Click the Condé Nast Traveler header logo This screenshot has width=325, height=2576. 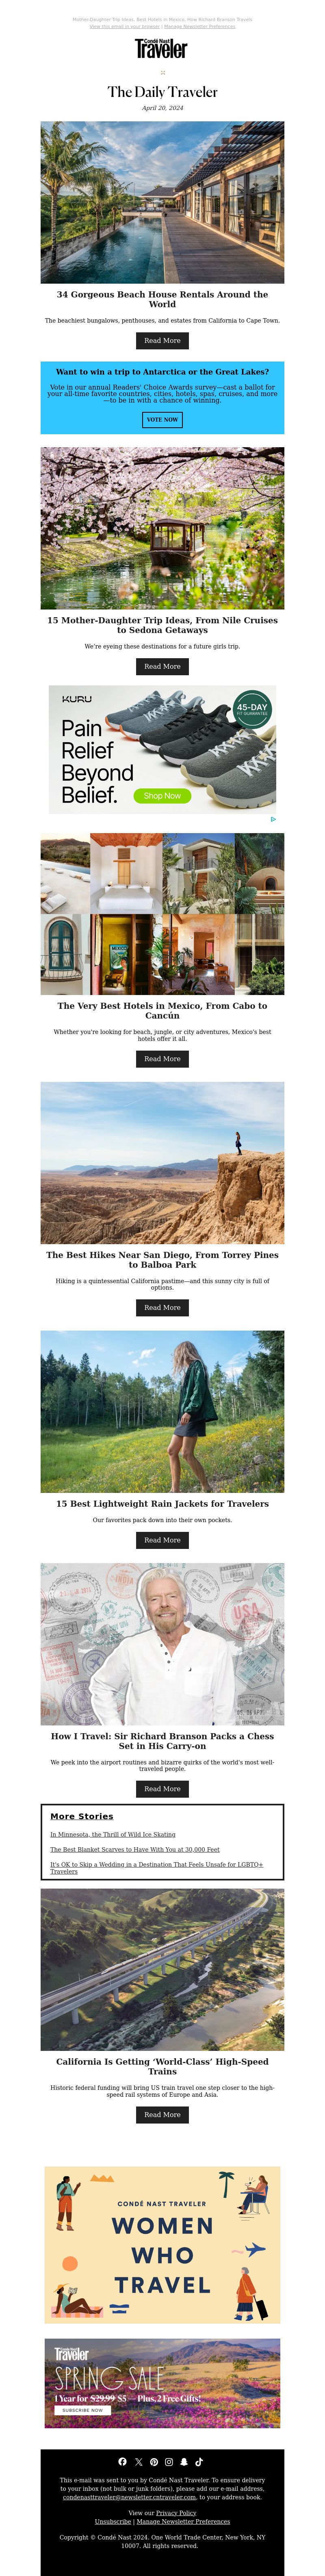tap(162, 48)
